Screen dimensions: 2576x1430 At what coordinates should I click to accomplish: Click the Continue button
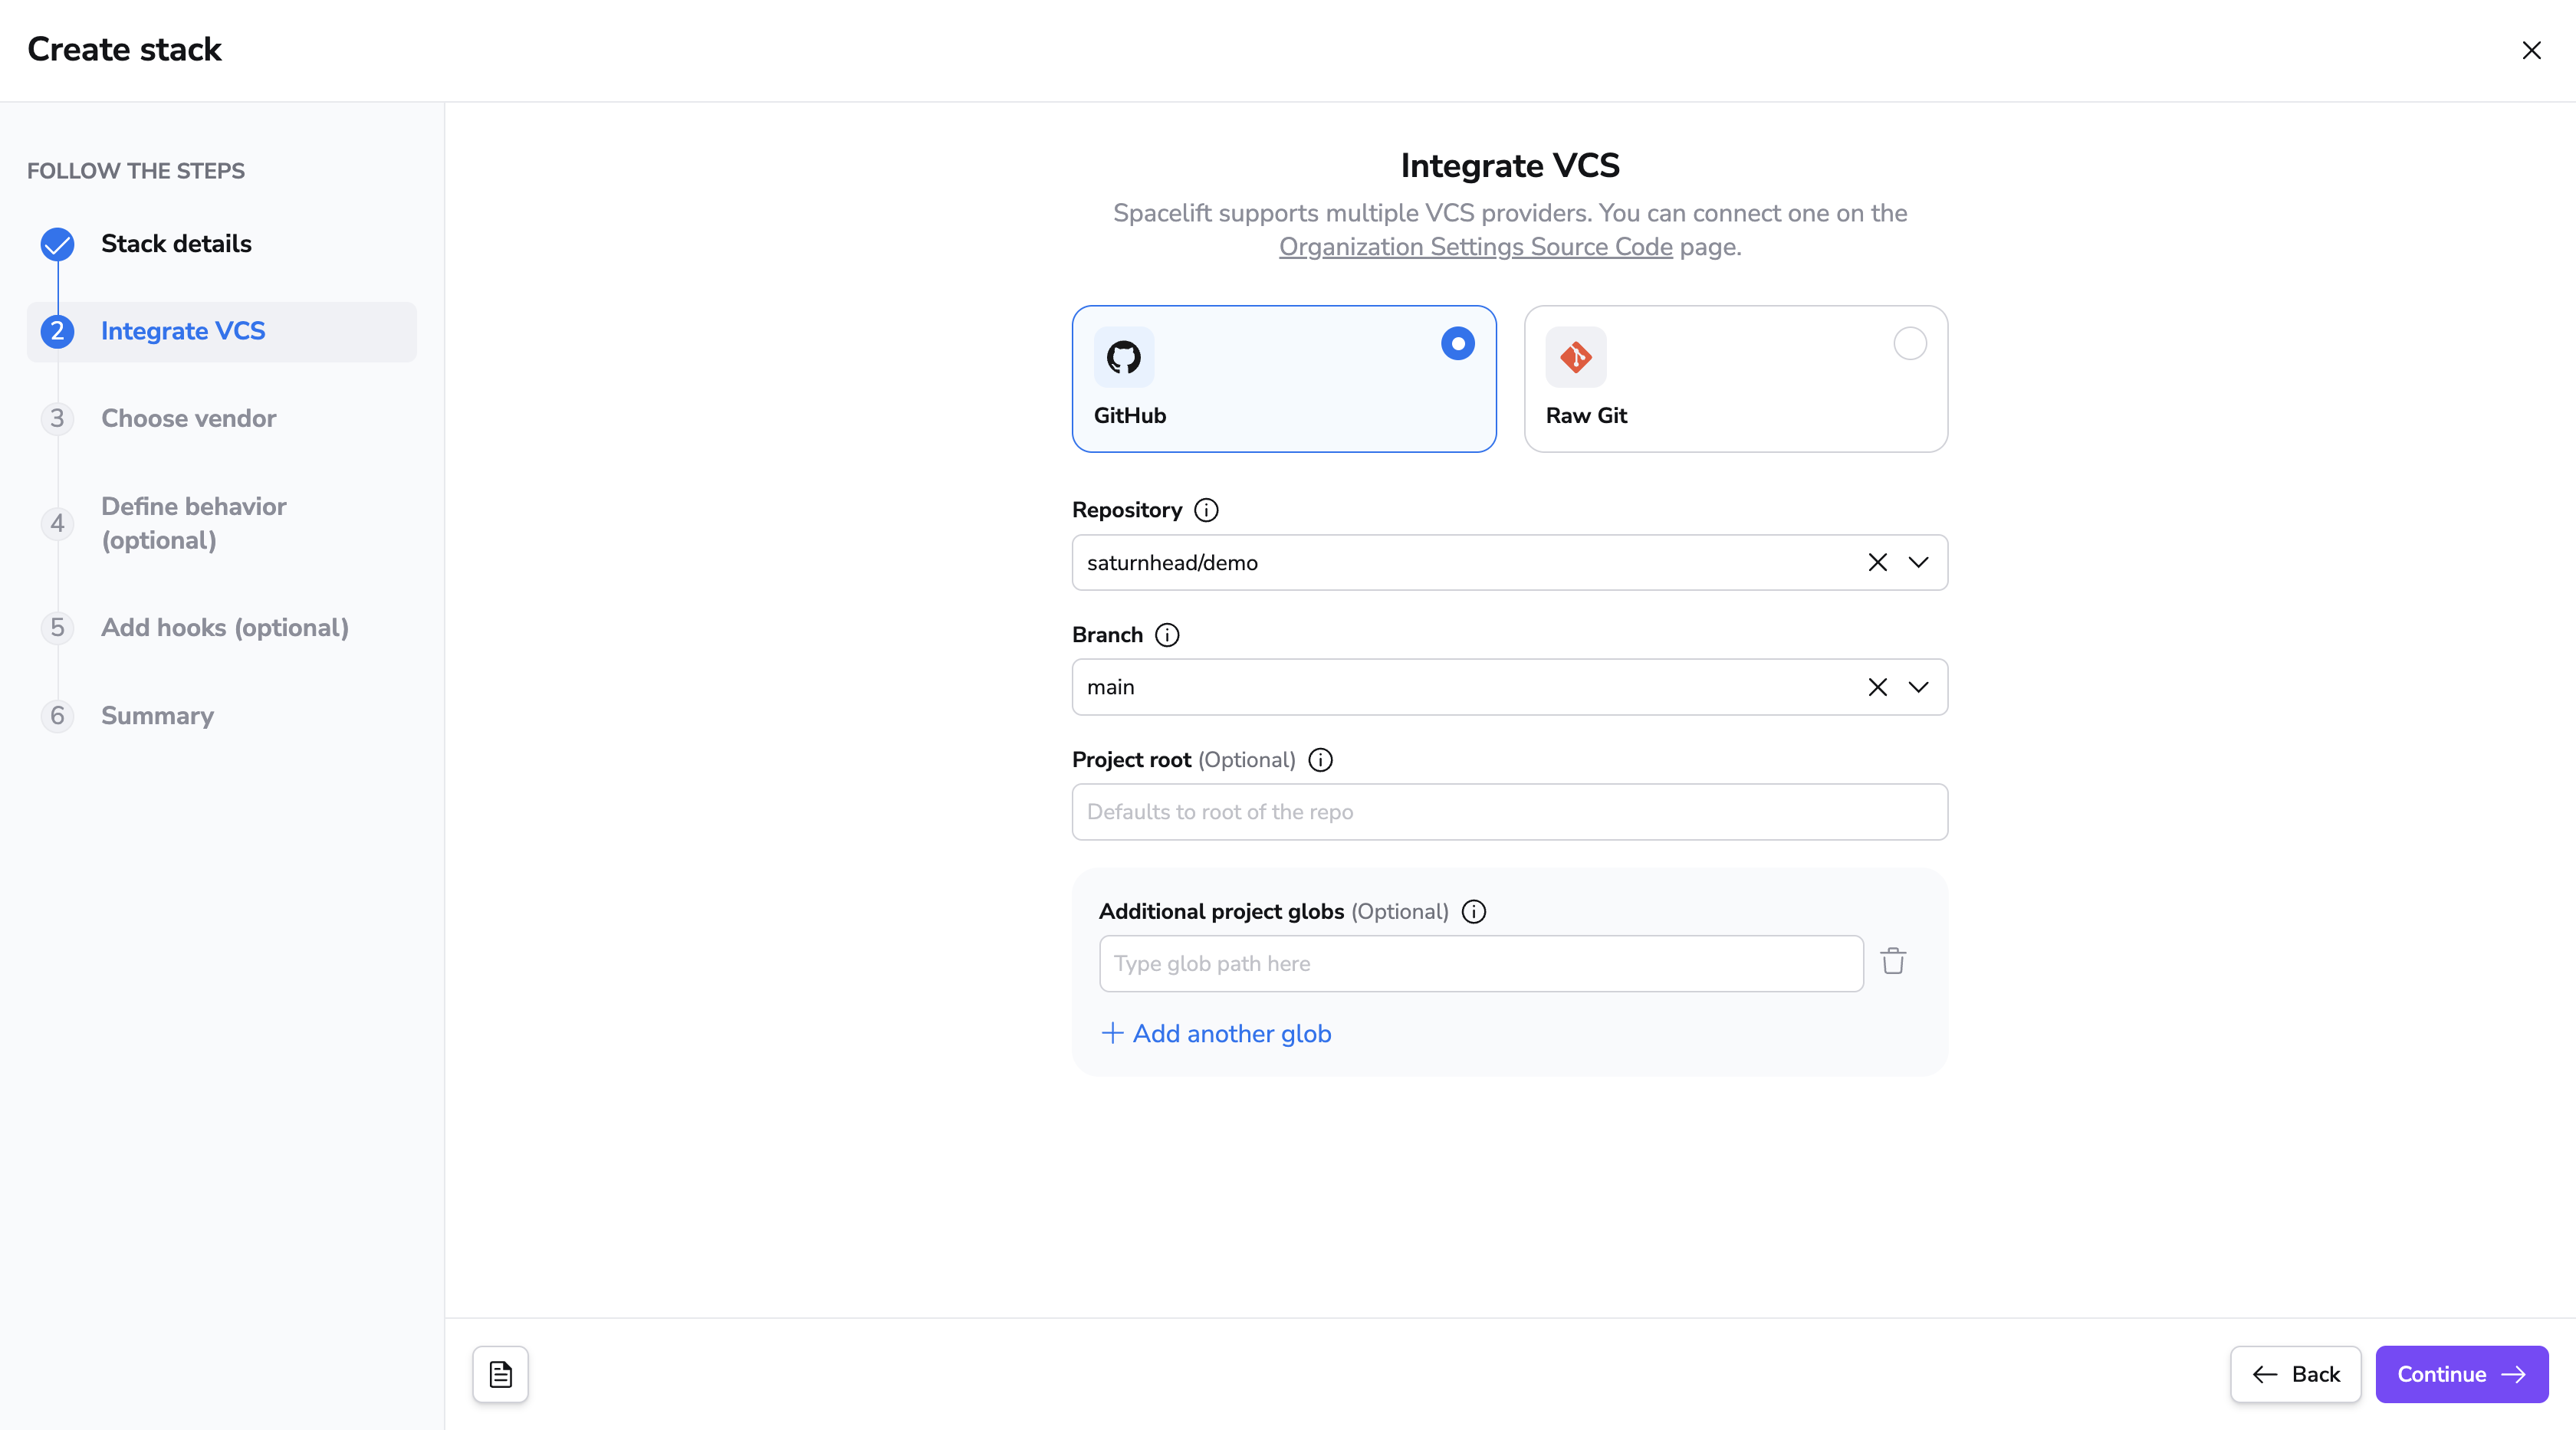[x=2461, y=1374]
